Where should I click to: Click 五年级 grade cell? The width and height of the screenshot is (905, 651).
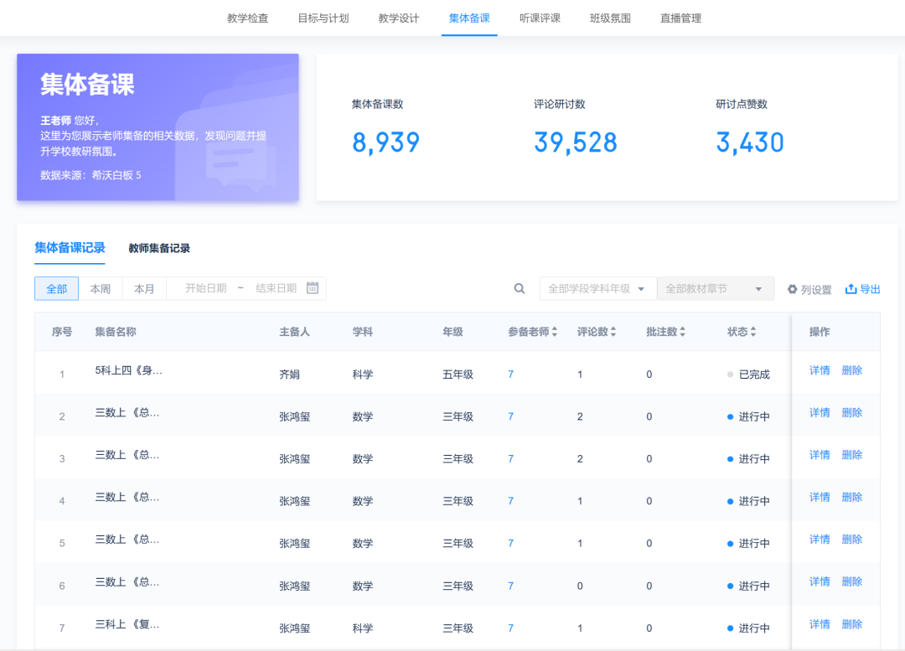point(458,375)
